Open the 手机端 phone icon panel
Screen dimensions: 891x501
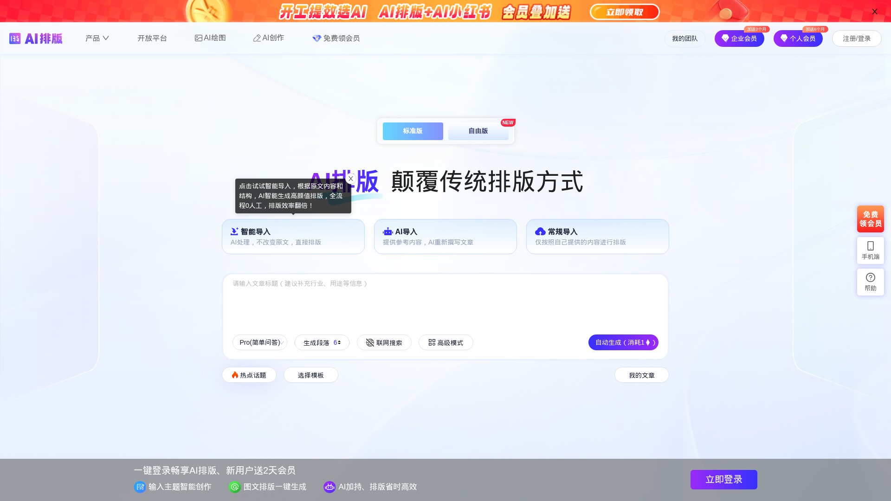(870, 250)
